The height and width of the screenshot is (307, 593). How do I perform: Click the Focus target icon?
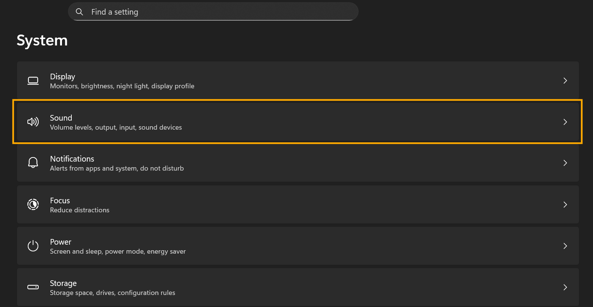(x=33, y=204)
